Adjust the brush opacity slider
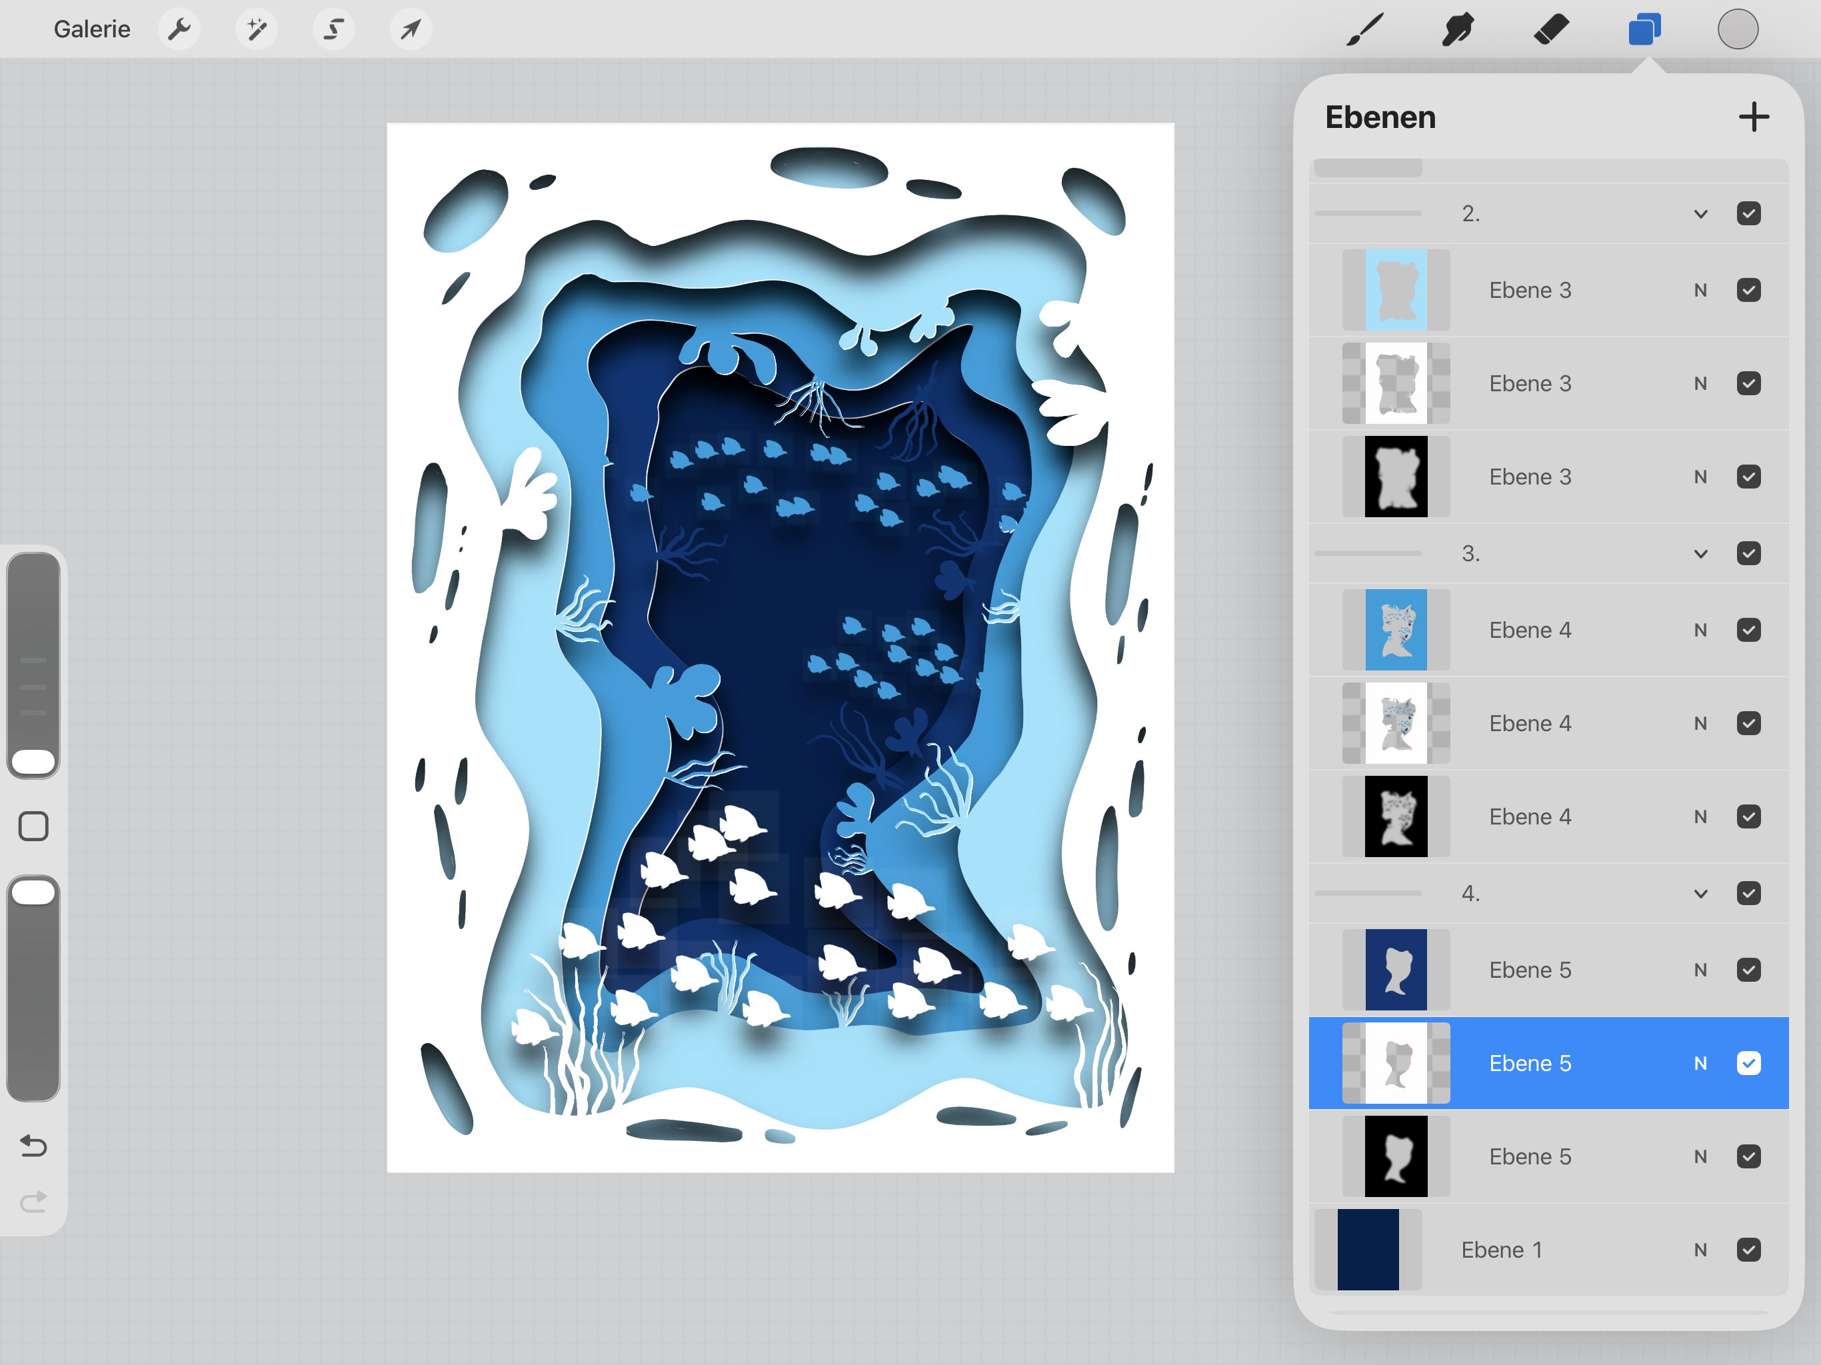Viewport: 1821px width, 1365px height. point(34,988)
